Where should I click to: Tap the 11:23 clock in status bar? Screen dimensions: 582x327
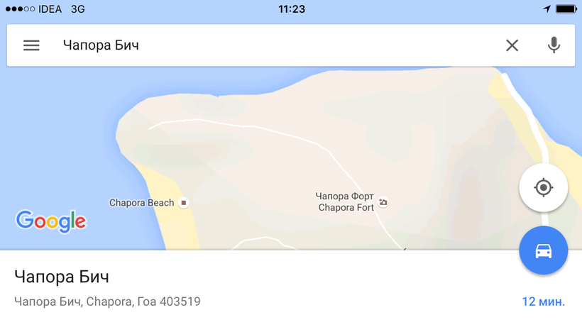[292, 9]
